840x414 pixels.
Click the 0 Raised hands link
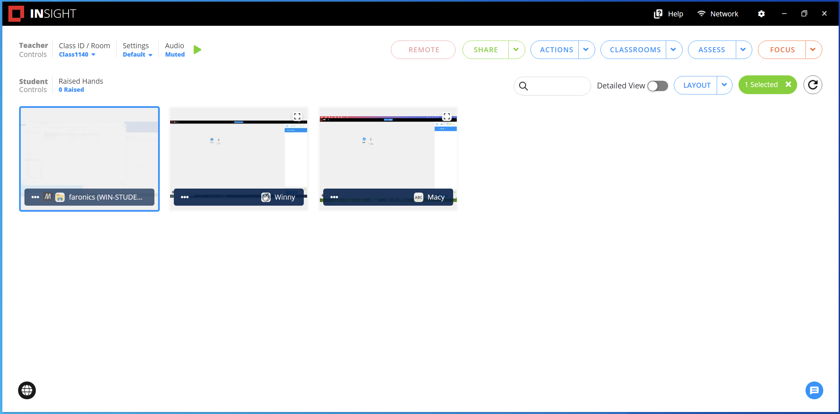pos(71,90)
